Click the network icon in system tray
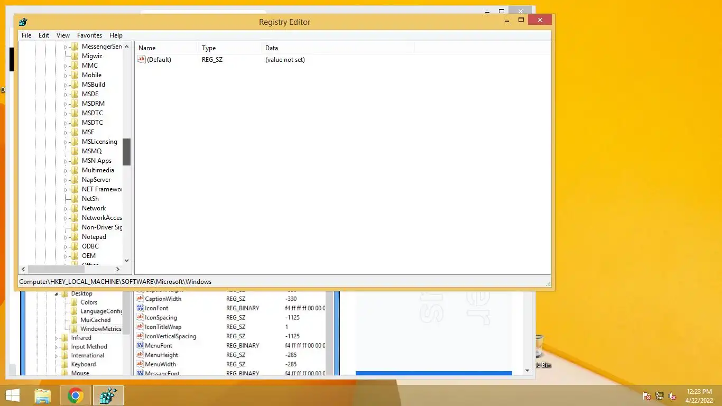 660,396
